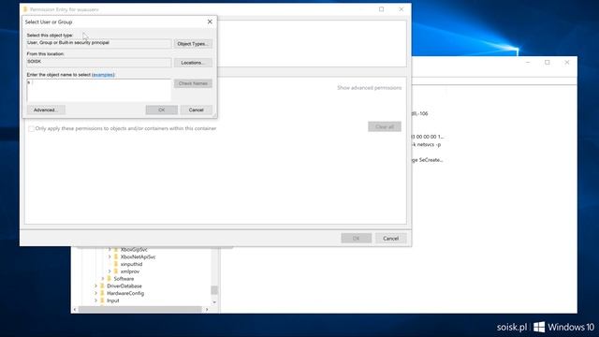Close the Registry Editor window

coord(567,63)
